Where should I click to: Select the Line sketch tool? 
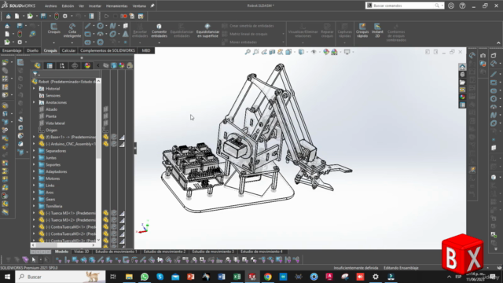(x=87, y=26)
